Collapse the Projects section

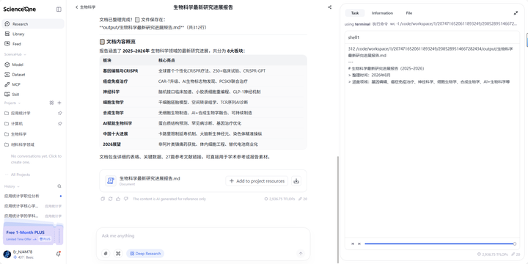[x=12, y=103]
